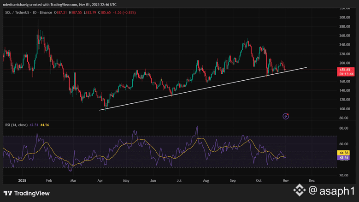Click the 80.00 level on the RSI scale
Image resolution: width=359 pixels, height=202 pixels.
pos(344,128)
